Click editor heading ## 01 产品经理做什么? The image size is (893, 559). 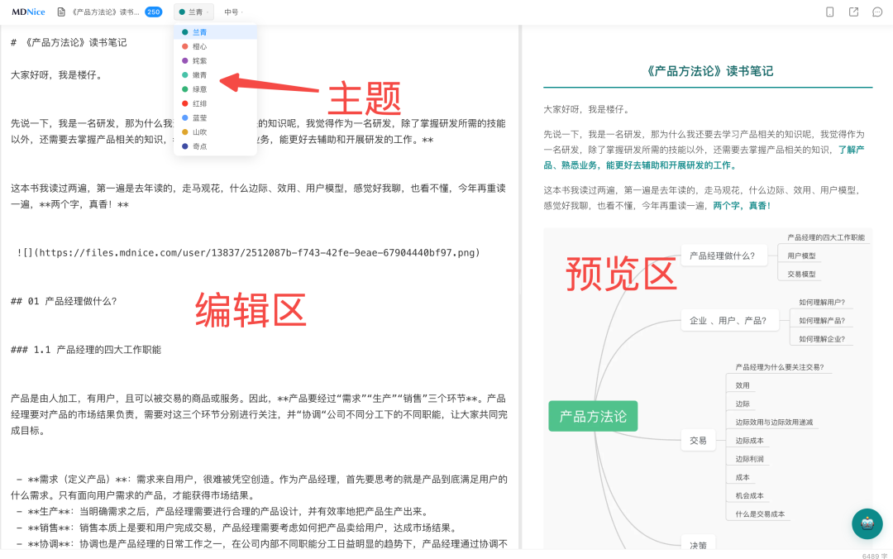[64, 301]
